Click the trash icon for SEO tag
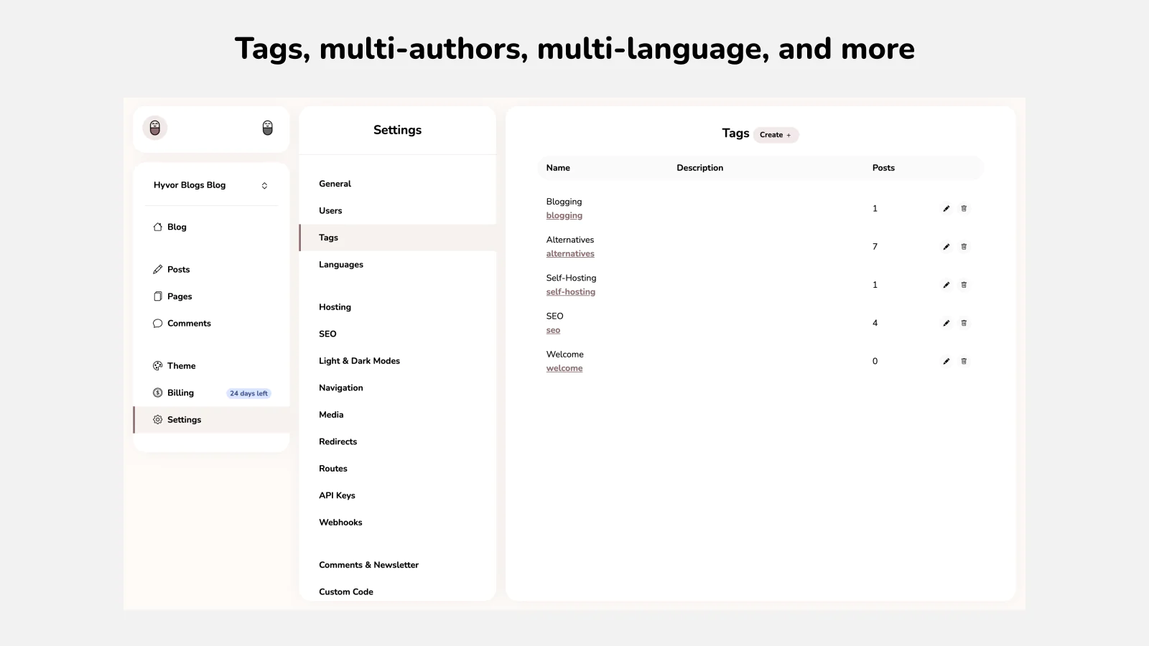This screenshot has height=646, width=1149. coord(964,323)
